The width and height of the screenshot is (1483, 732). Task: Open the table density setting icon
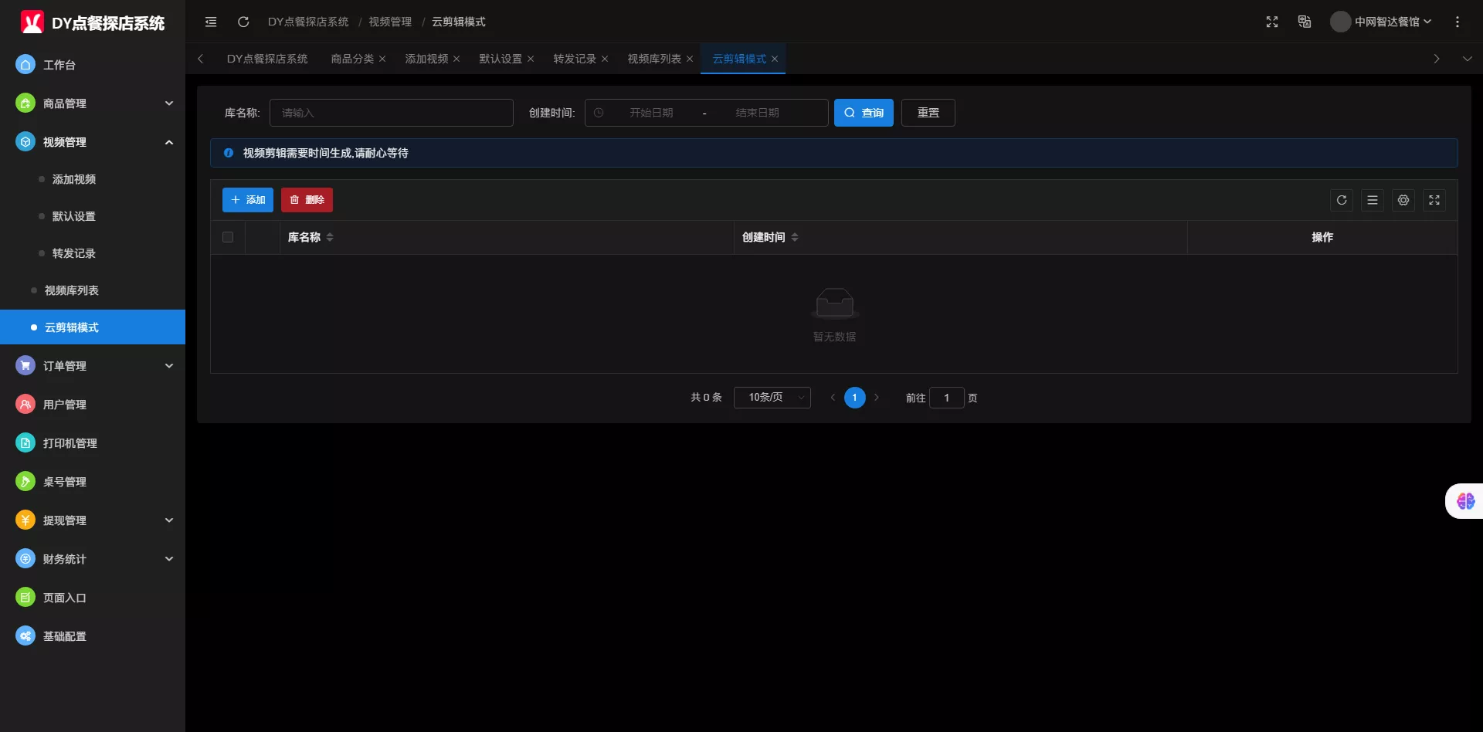click(1373, 200)
